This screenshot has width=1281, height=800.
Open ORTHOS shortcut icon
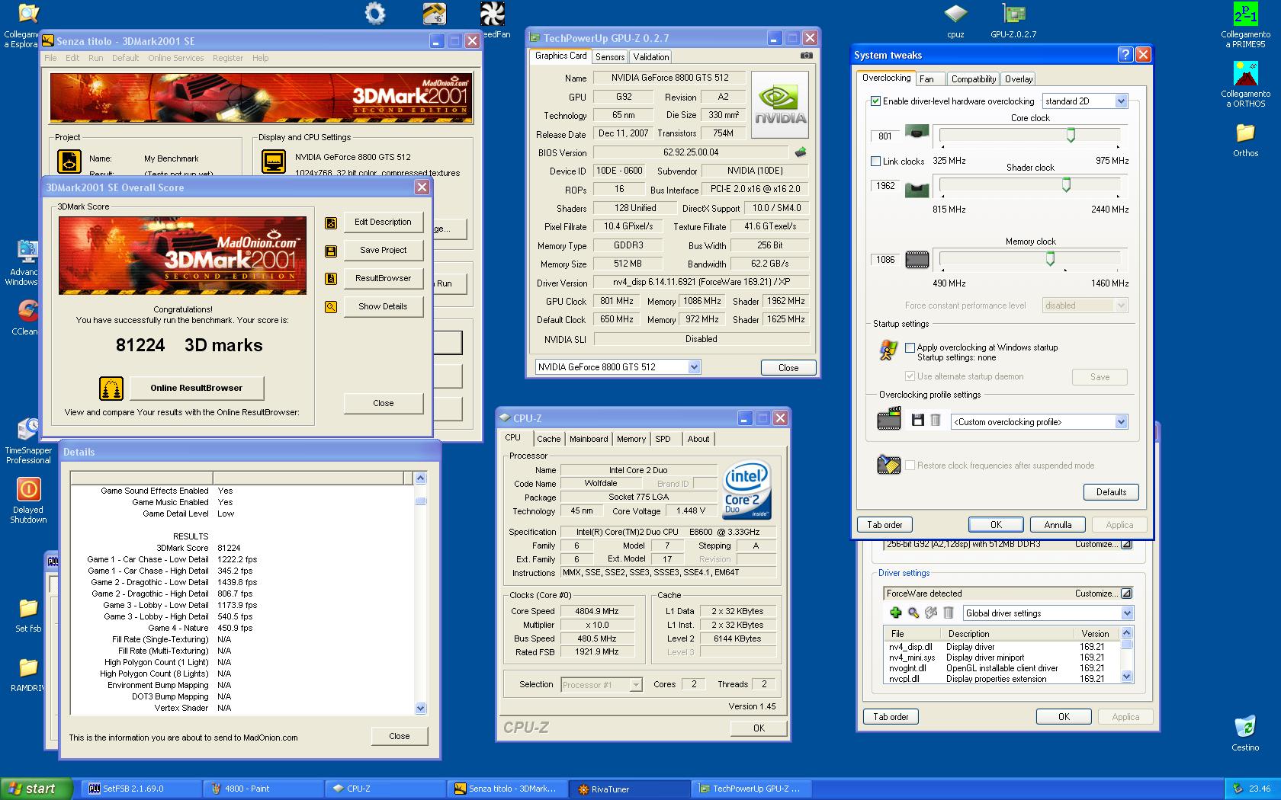[x=1245, y=84]
